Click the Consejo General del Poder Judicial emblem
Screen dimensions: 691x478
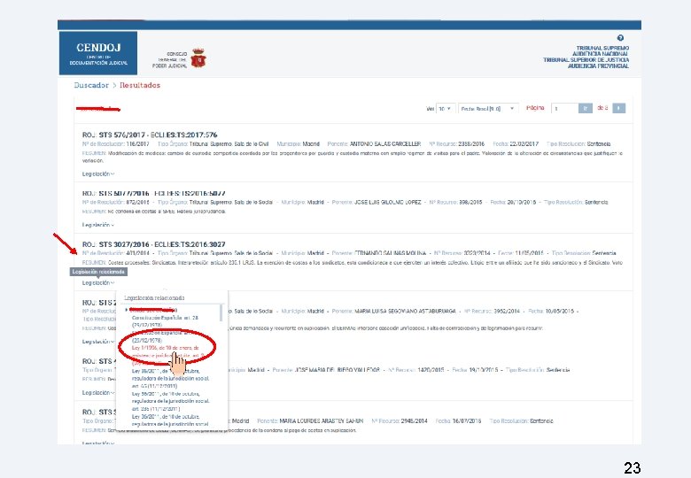pos(198,58)
